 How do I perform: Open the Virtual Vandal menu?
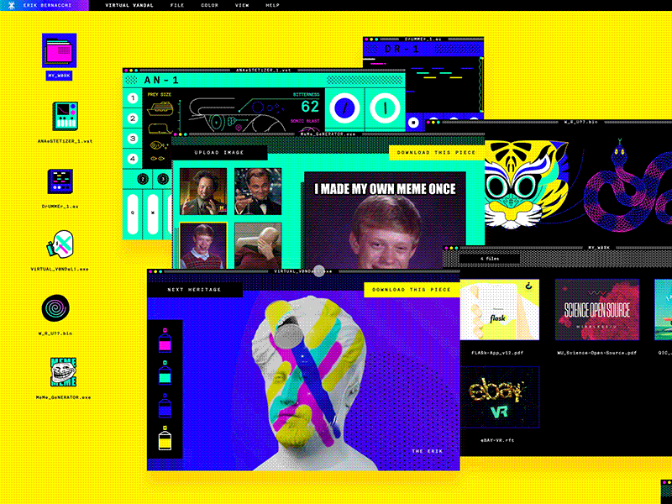coord(129,5)
